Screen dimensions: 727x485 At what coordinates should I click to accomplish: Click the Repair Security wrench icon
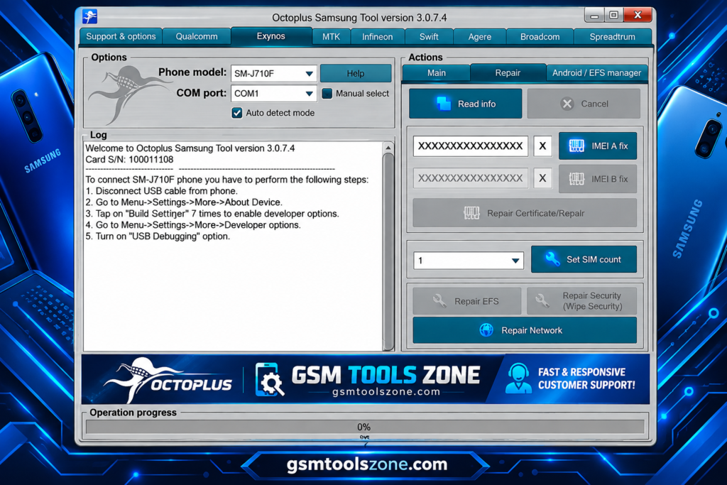(x=542, y=301)
